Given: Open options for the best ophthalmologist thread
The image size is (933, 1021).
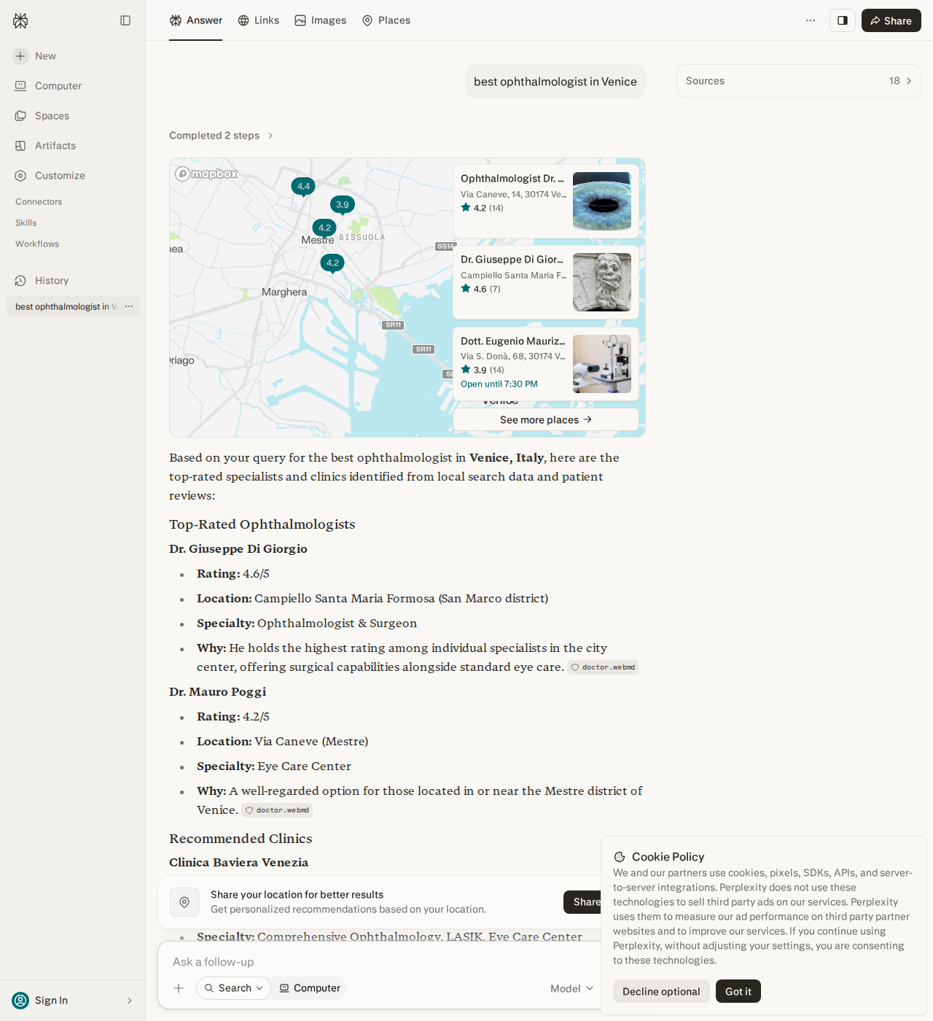Looking at the screenshot, I should (x=129, y=306).
